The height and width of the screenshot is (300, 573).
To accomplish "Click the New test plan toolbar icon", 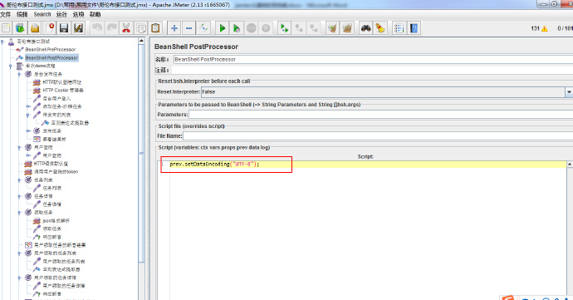I will (6, 28).
